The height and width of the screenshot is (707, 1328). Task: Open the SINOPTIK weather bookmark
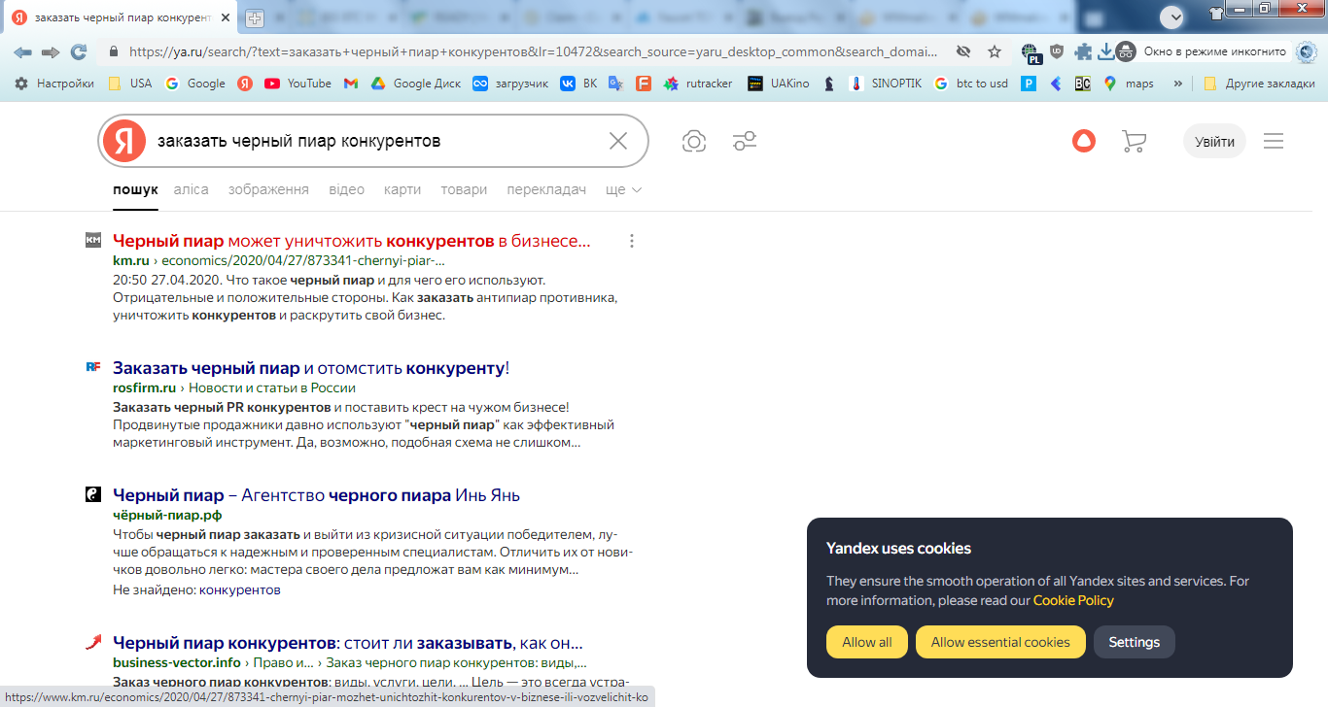884,84
